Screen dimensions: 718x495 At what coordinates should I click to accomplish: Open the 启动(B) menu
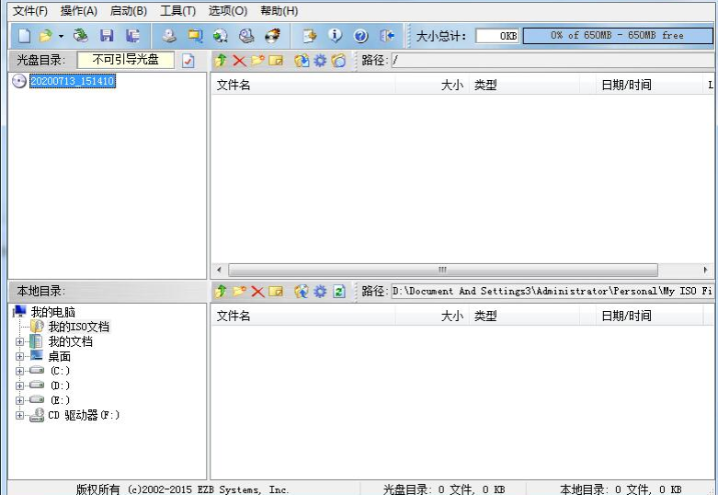[128, 10]
